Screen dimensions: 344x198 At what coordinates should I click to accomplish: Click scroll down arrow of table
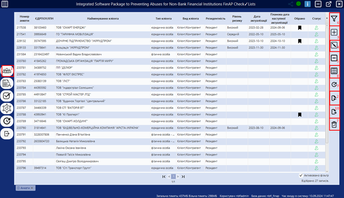[327, 171]
